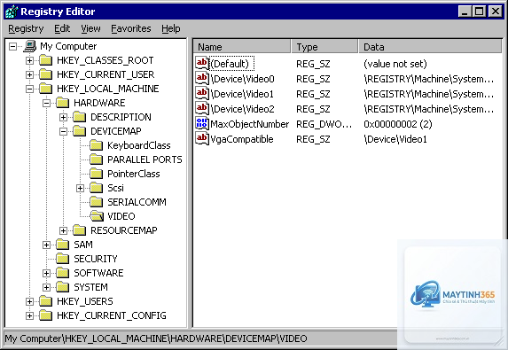508x350 pixels.
Task: Click the HARDWARE folder icon
Action: coord(63,103)
